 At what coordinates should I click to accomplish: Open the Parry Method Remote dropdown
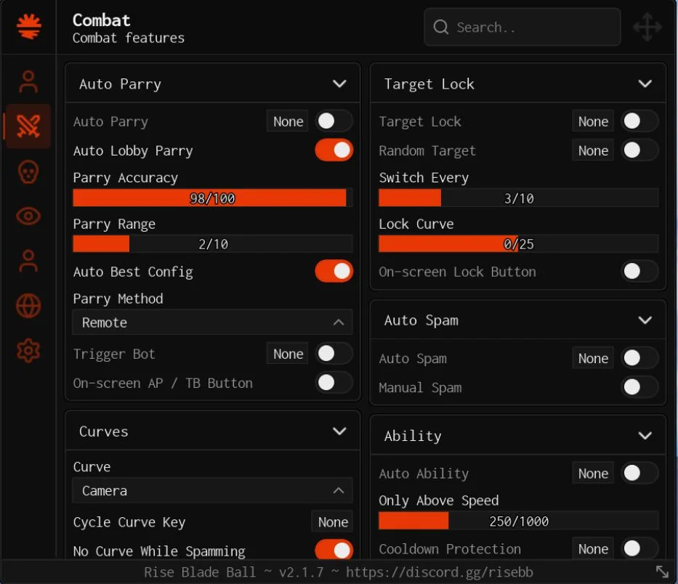click(x=213, y=322)
